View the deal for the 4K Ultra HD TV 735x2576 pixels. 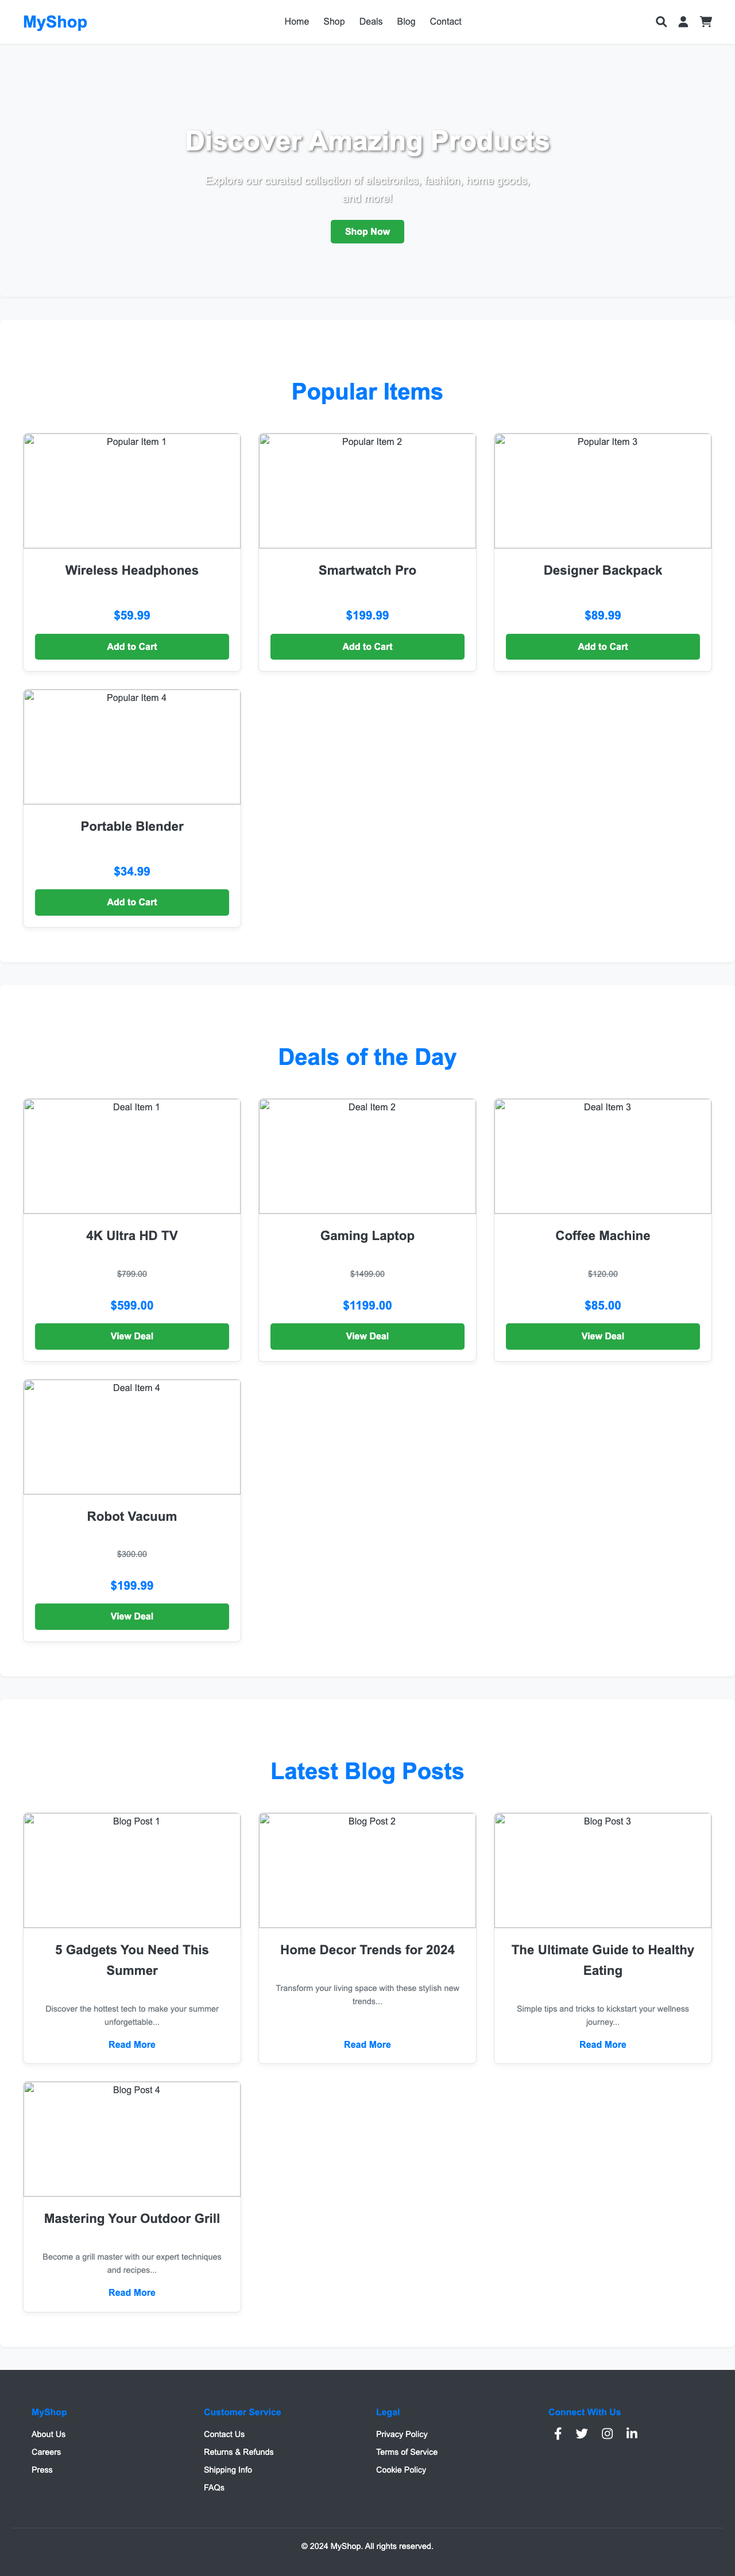131,1336
